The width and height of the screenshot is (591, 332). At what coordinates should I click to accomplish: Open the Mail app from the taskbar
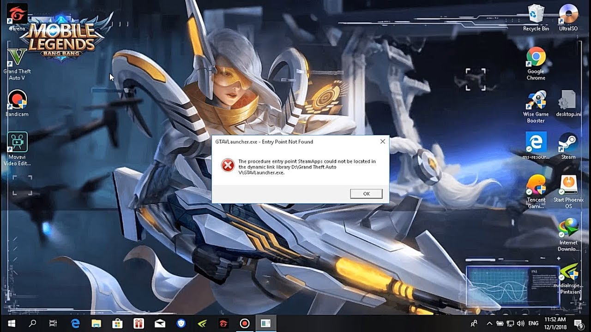160,323
